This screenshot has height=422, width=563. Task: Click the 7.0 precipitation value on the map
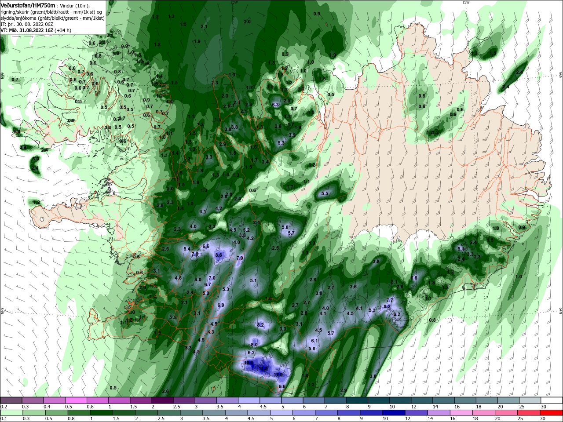click(x=212, y=278)
